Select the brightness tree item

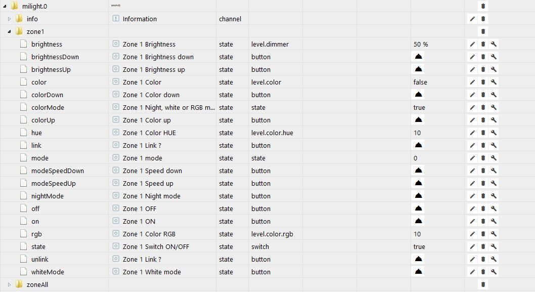click(47, 45)
